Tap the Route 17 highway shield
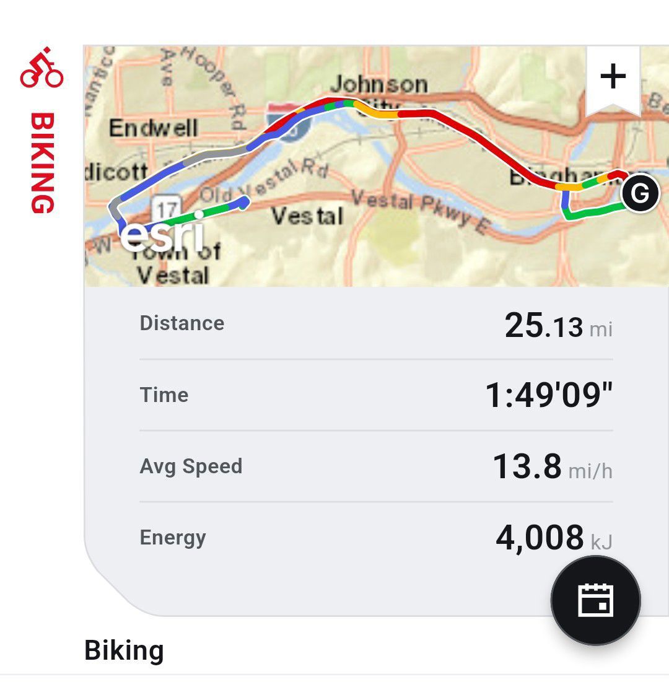The height and width of the screenshot is (682, 669). (166, 209)
